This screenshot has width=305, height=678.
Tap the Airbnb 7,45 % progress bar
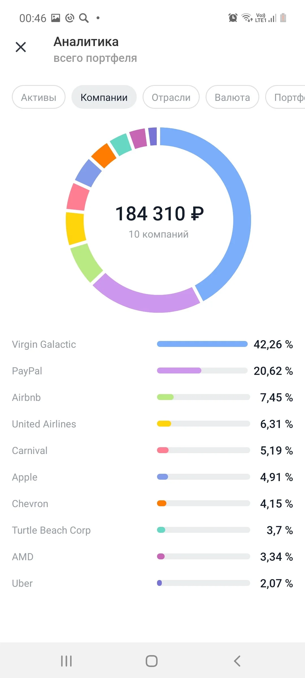click(x=203, y=397)
